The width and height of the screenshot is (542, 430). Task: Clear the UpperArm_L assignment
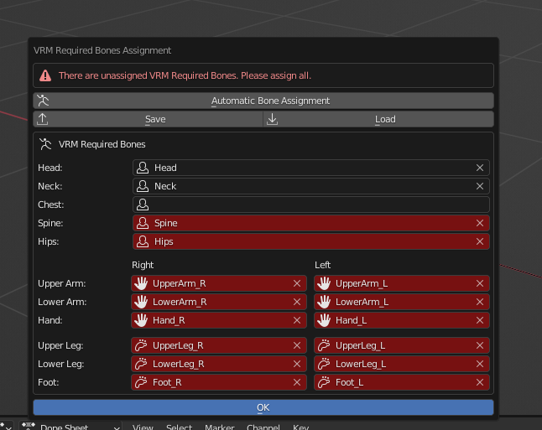click(x=480, y=283)
